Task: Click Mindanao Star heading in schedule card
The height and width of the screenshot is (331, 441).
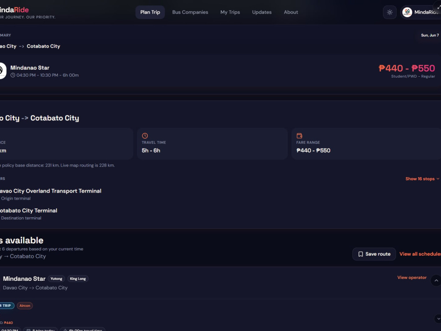Action: click(x=24, y=279)
